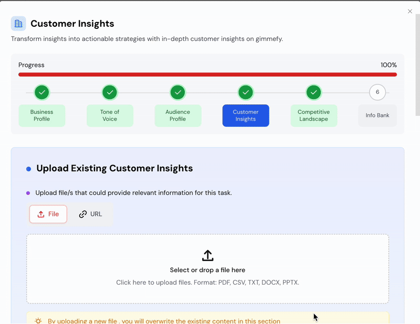Open the Competitive Landscape step
The height and width of the screenshot is (324, 420).
point(313,115)
